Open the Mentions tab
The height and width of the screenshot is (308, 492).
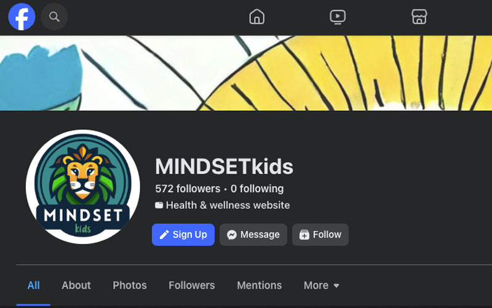point(259,285)
